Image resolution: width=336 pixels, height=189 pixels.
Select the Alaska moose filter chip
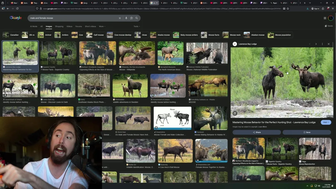[160, 35]
